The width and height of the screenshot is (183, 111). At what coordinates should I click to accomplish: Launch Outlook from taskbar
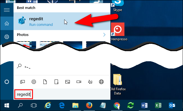(x=172, y=106)
